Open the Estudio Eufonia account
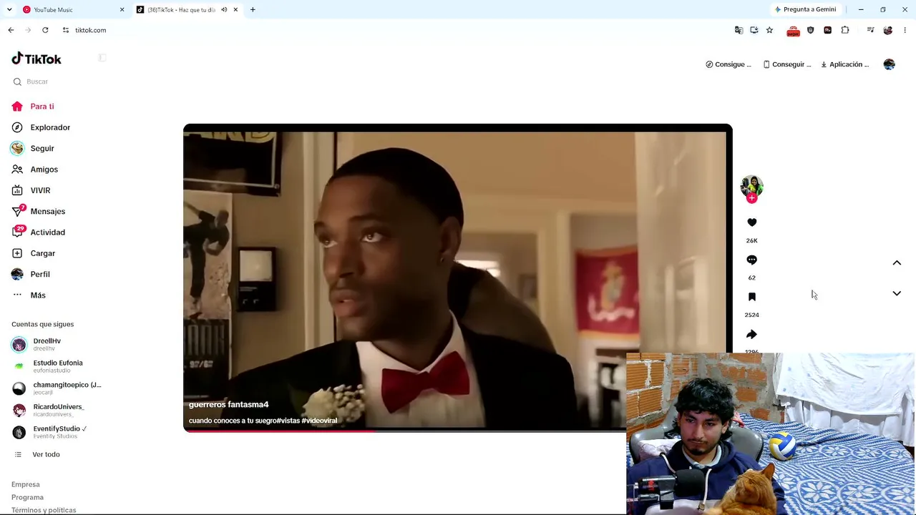This screenshot has height=515, width=916. 57,366
